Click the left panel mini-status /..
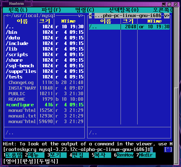 pyautogui.click(x=9, y=133)
